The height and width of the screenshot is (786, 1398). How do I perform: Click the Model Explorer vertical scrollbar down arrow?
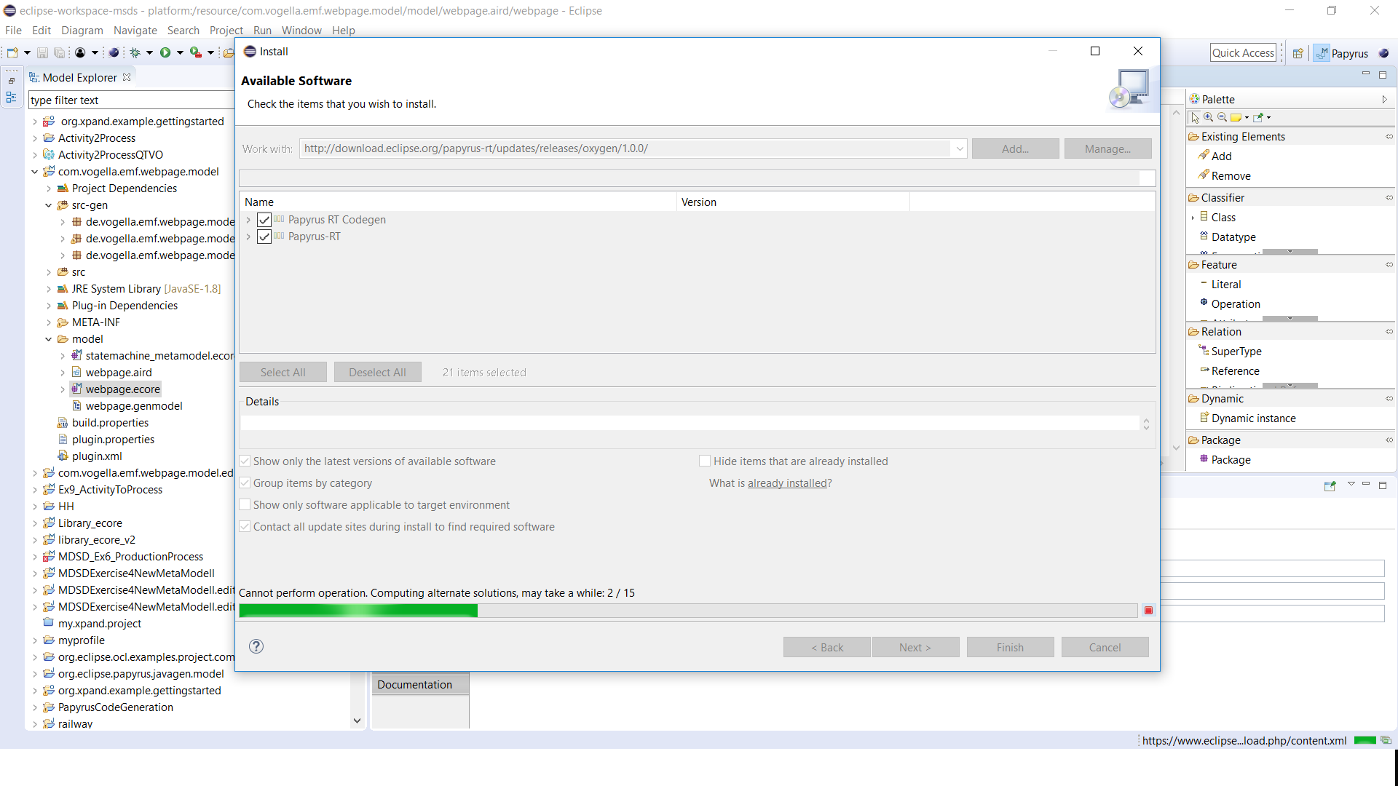tap(357, 720)
